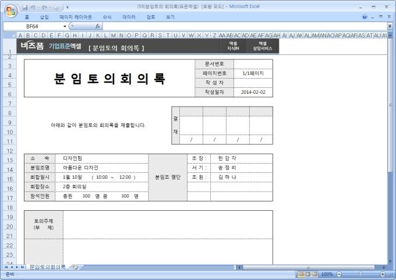Click the Undo icon in Quick Access Toolbar
Screen dimensions: 396x280
[33, 8]
